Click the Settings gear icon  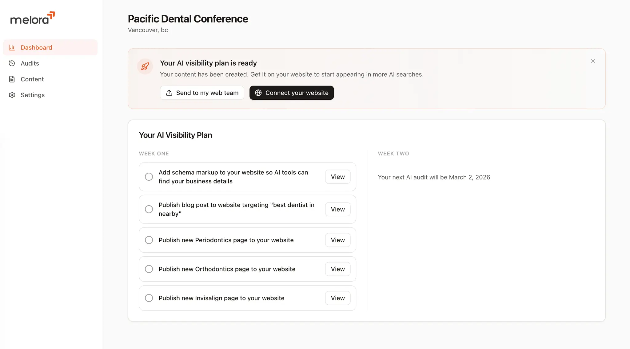pos(12,95)
